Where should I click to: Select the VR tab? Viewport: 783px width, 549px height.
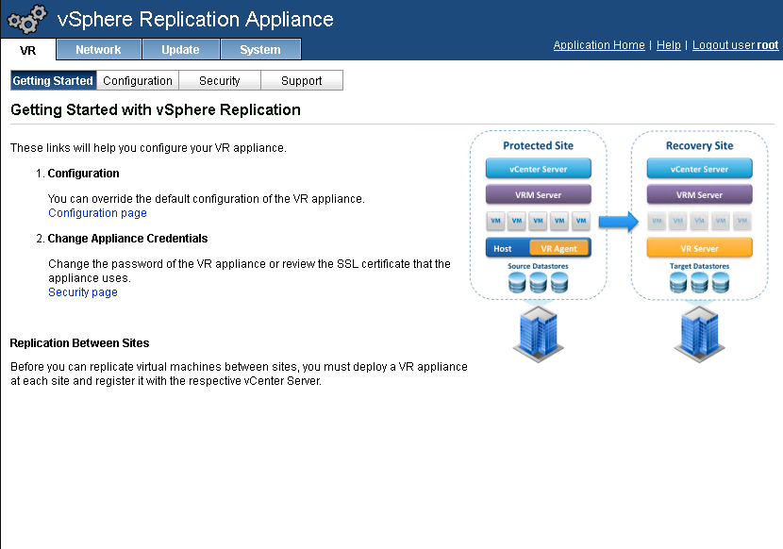[x=28, y=50]
